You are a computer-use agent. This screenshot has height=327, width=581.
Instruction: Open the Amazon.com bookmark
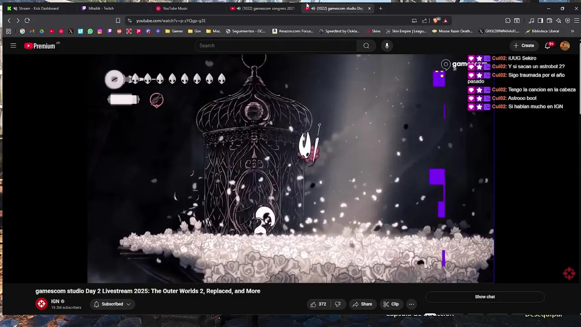pos(293,31)
